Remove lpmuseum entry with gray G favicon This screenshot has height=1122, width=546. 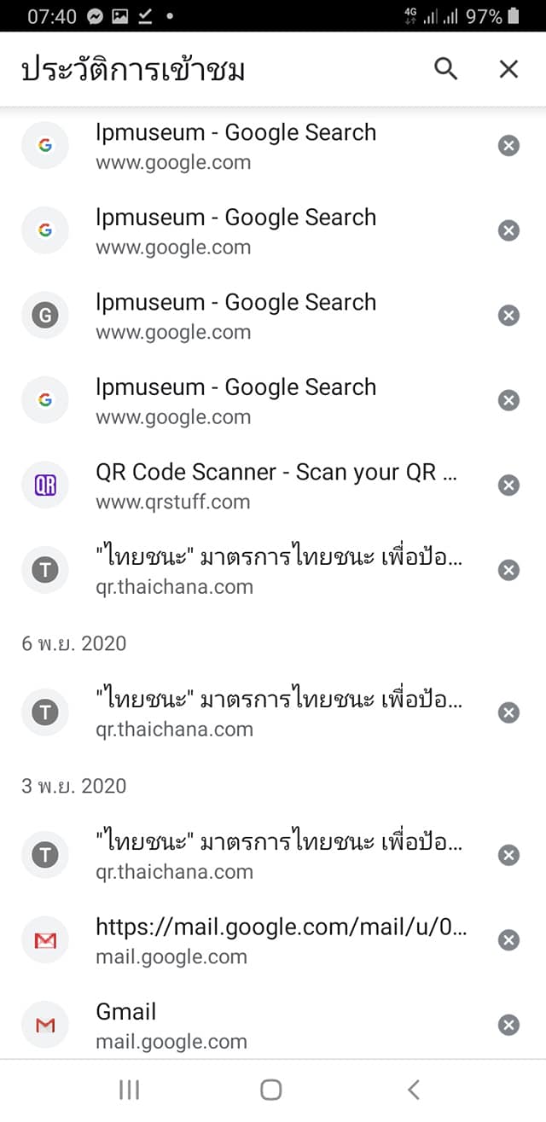pyautogui.click(x=508, y=316)
